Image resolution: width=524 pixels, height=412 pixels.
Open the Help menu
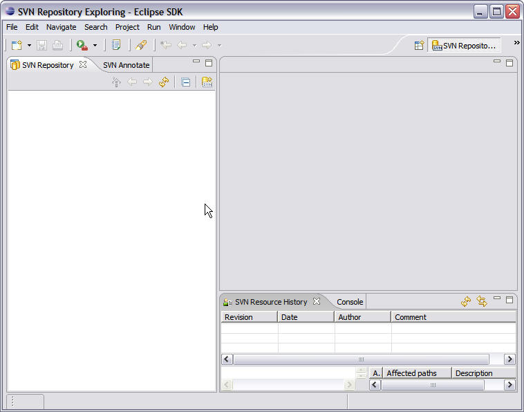click(x=211, y=27)
